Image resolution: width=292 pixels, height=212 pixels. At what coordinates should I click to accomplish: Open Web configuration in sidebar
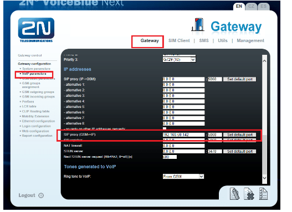tap(35, 131)
